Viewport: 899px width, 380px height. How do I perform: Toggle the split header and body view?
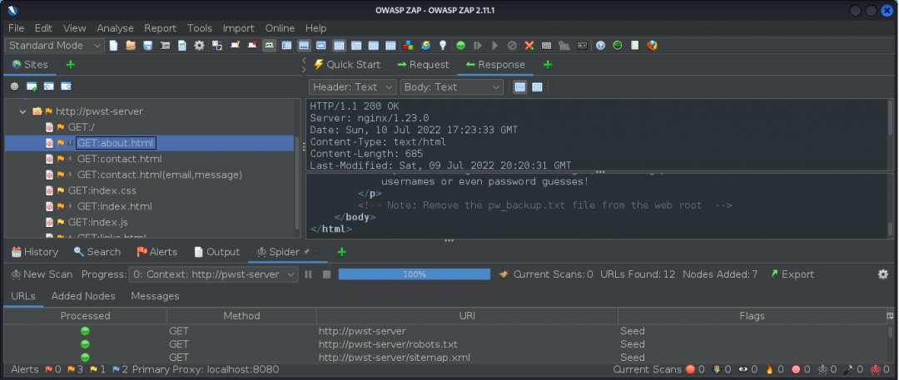pyautogui.click(x=520, y=87)
